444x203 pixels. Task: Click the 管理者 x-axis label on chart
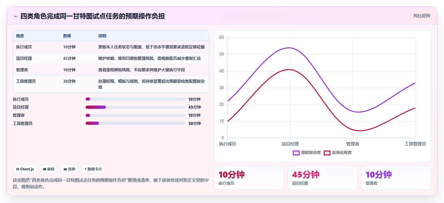[x=353, y=144]
